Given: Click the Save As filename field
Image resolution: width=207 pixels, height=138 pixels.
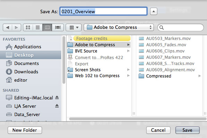Looking at the screenshot, I should (x=104, y=11).
